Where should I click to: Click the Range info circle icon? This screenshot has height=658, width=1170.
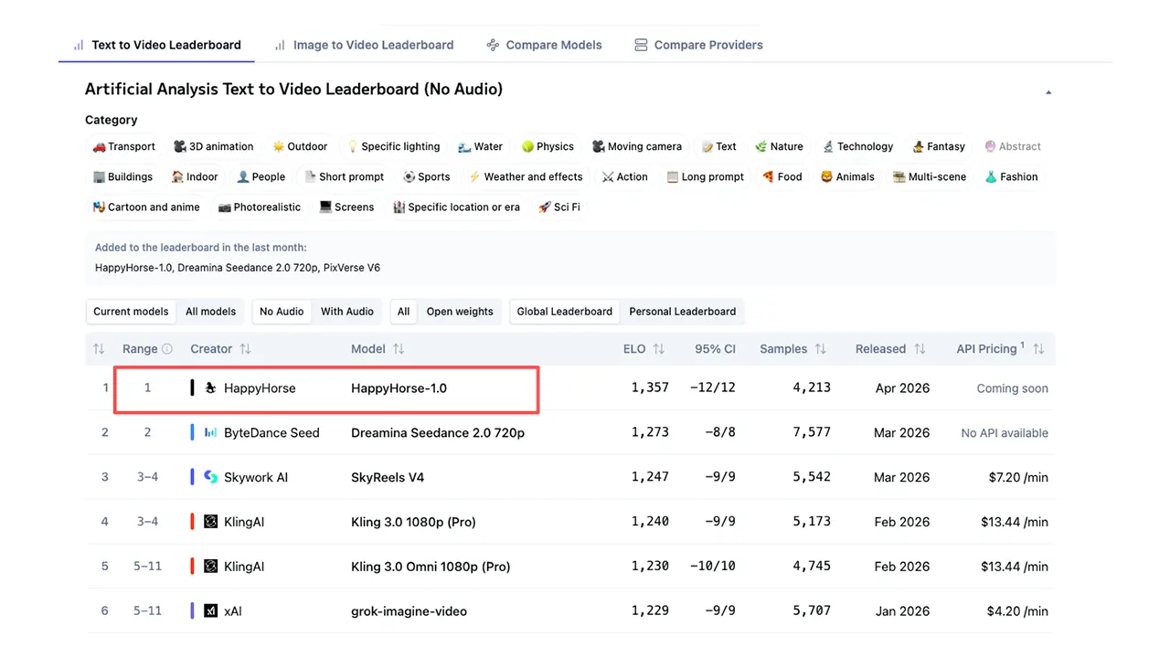pos(167,349)
